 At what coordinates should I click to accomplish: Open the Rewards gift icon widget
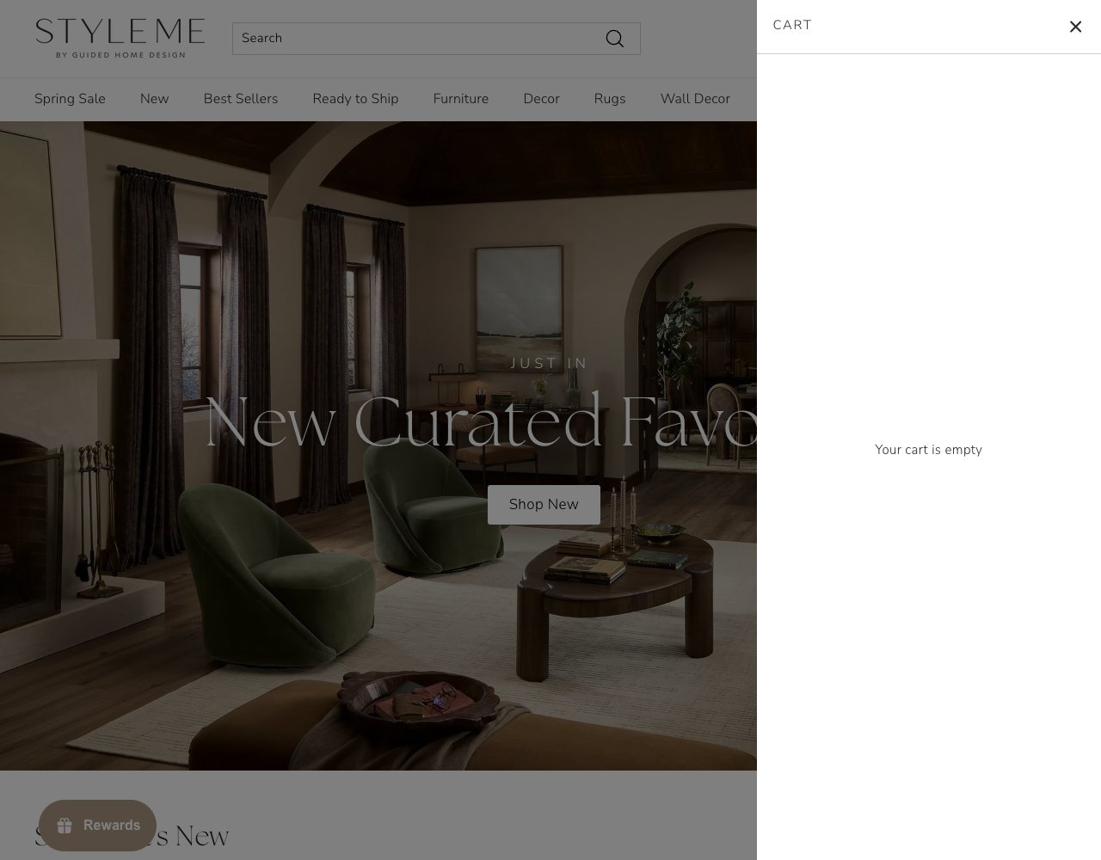point(65,826)
